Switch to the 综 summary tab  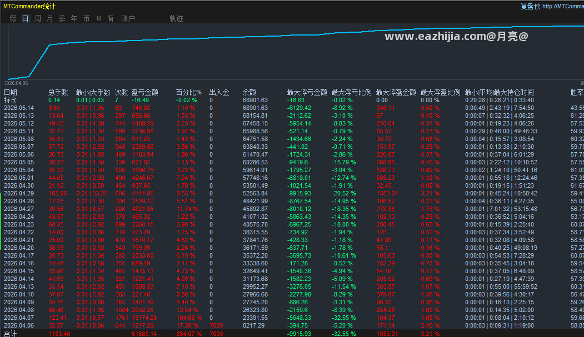13,18
